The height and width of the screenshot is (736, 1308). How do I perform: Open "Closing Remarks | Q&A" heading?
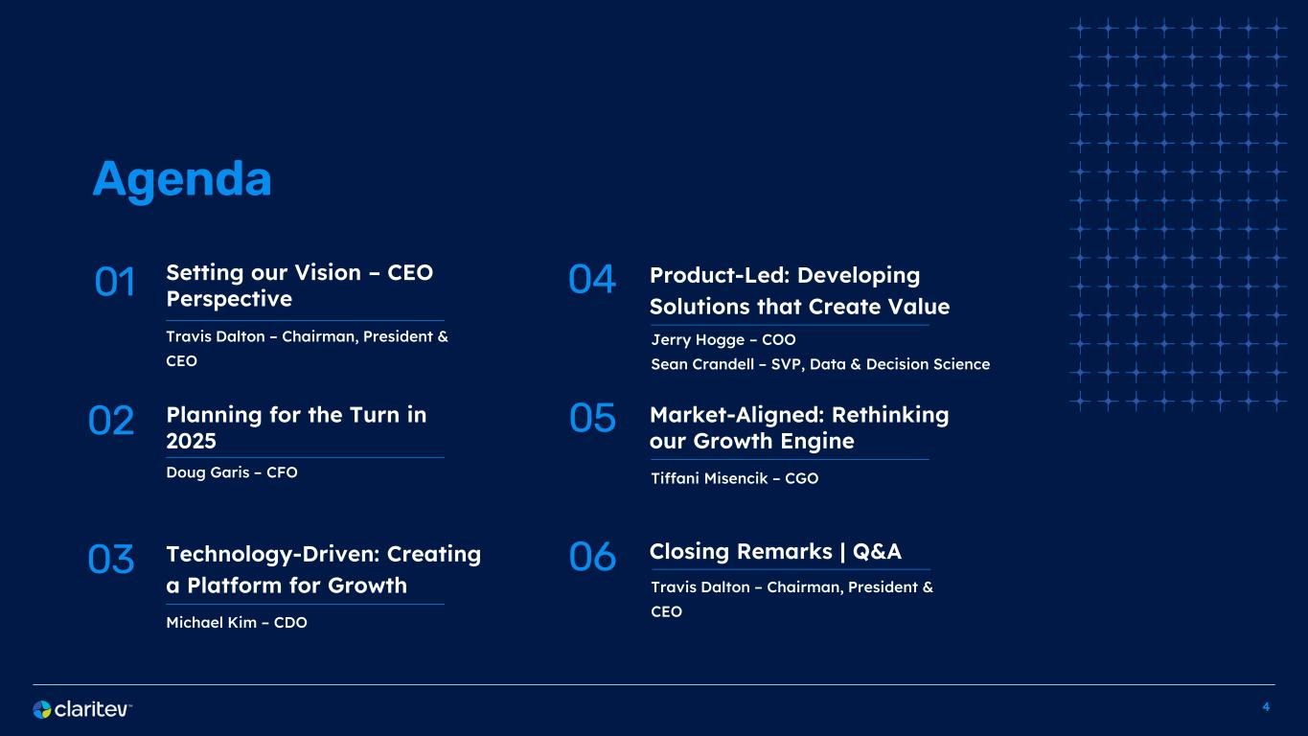[x=775, y=551]
